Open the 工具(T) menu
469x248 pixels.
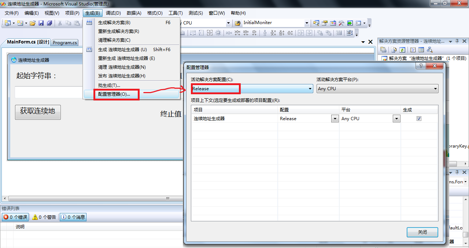click(x=176, y=13)
